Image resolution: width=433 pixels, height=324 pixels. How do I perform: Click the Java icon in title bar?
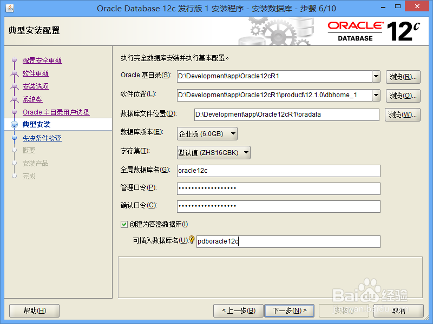click(x=10, y=8)
